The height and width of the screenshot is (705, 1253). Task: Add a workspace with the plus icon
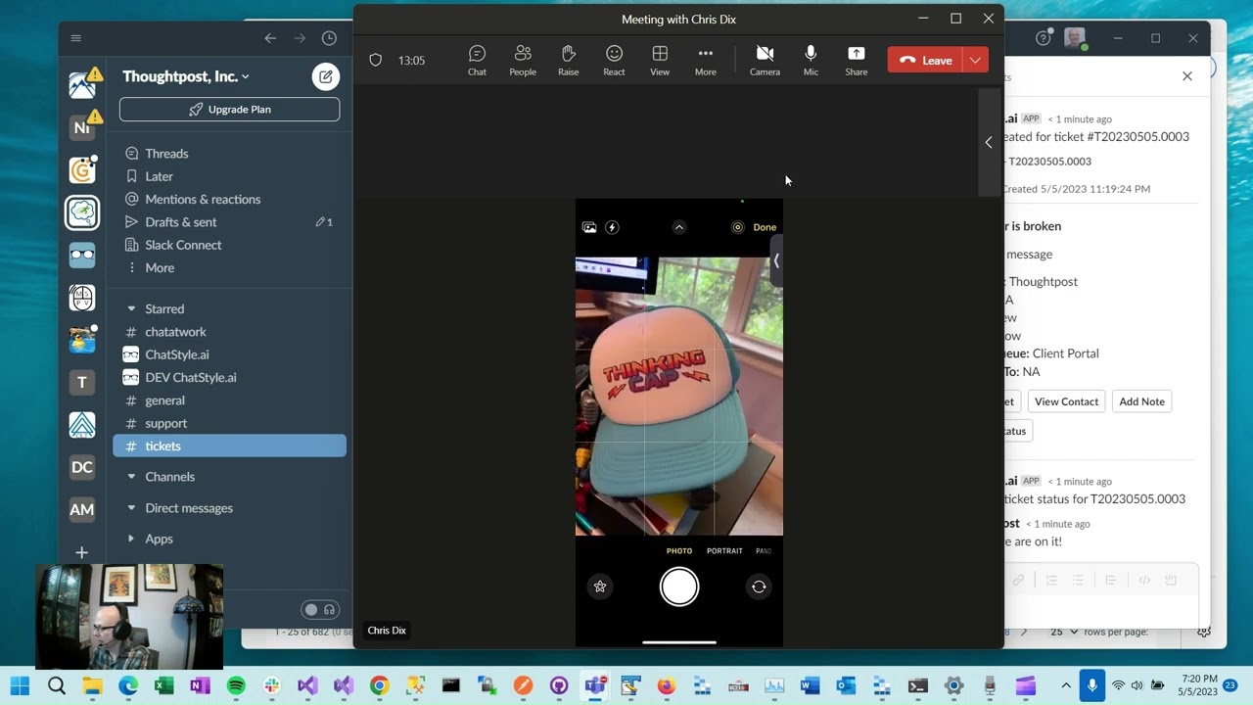(x=82, y=552)
